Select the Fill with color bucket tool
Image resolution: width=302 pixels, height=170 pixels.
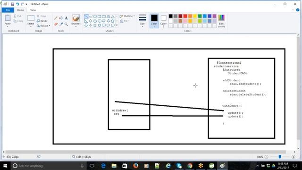coord(61,18)
